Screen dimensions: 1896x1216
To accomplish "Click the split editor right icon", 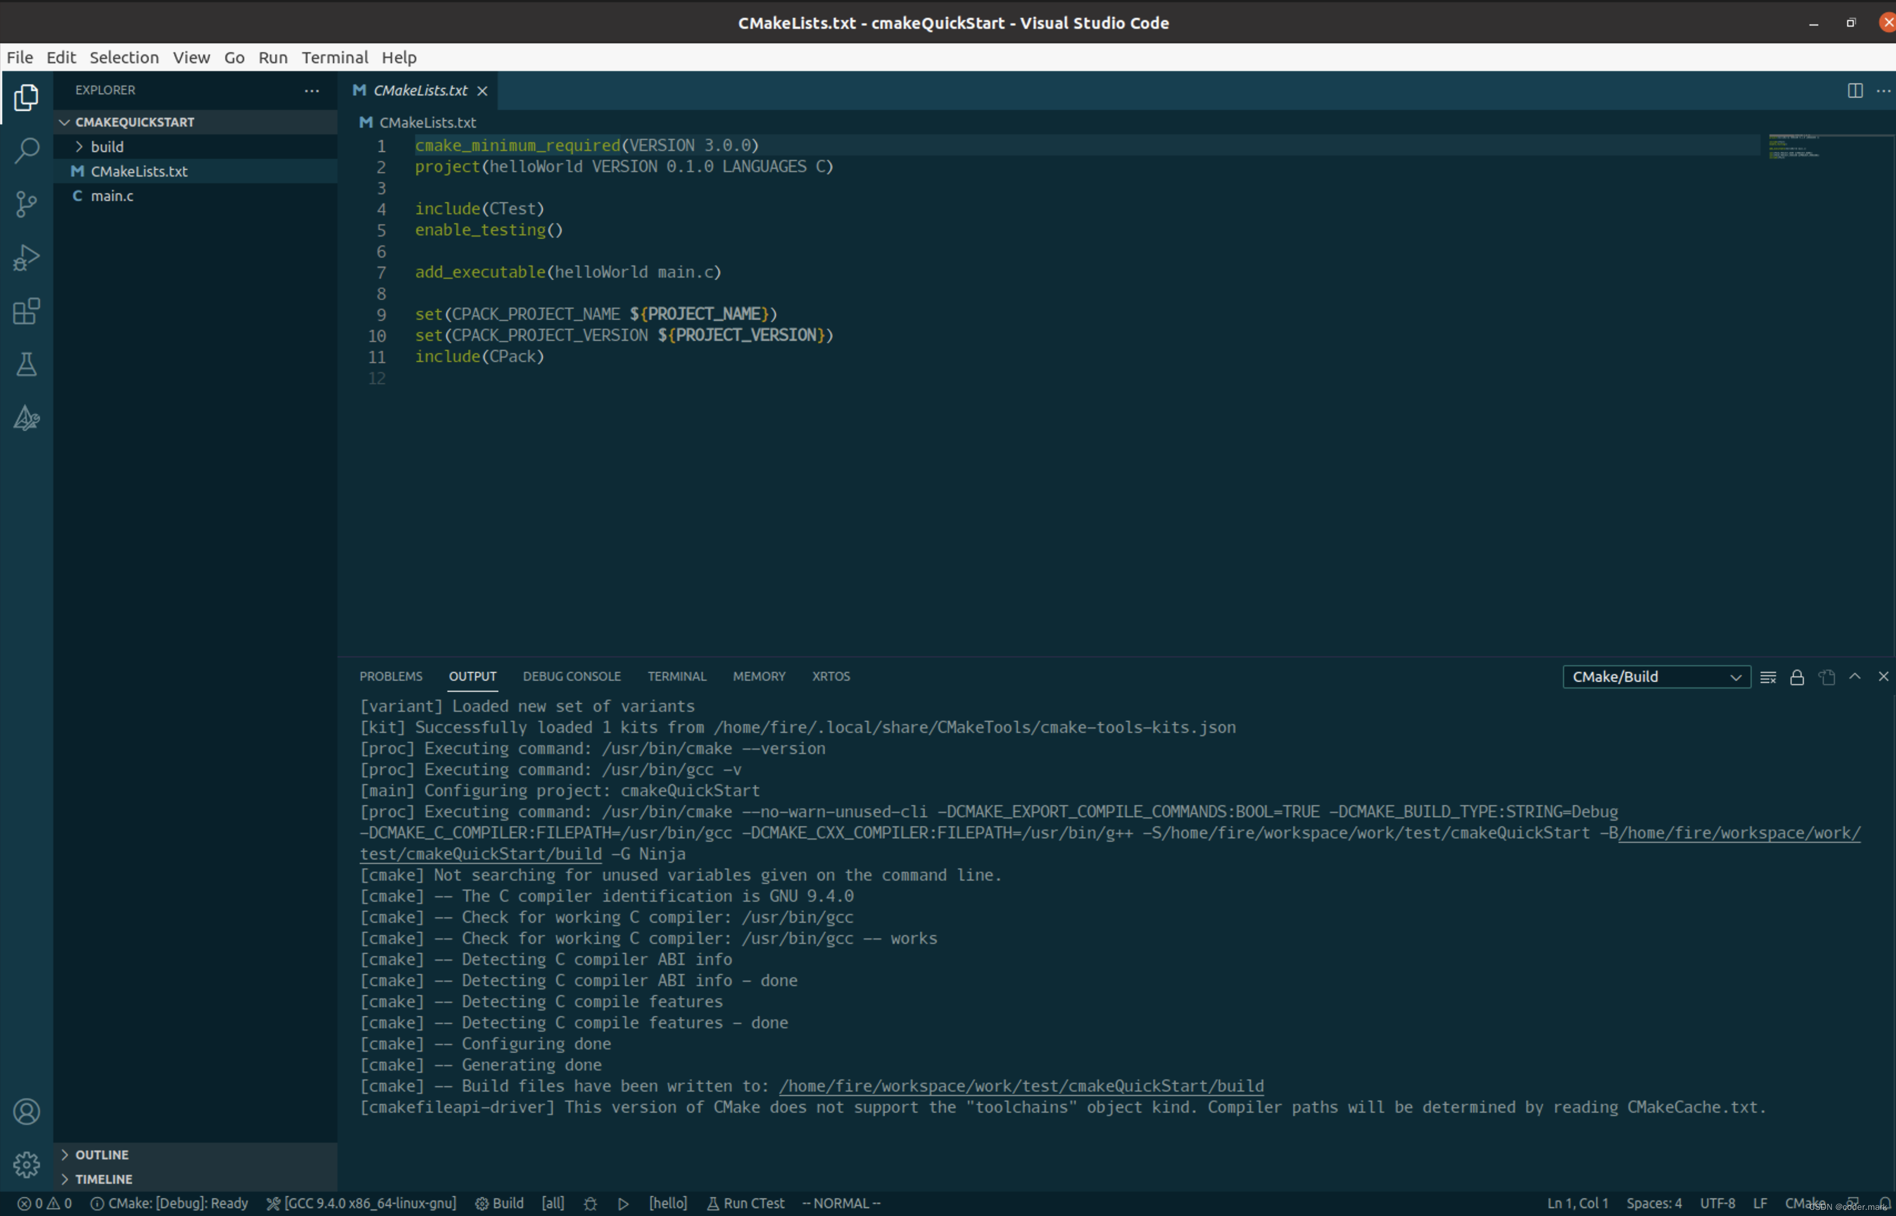I will [1855, 91].
